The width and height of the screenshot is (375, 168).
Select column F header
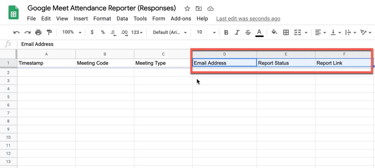click(344, 54)
